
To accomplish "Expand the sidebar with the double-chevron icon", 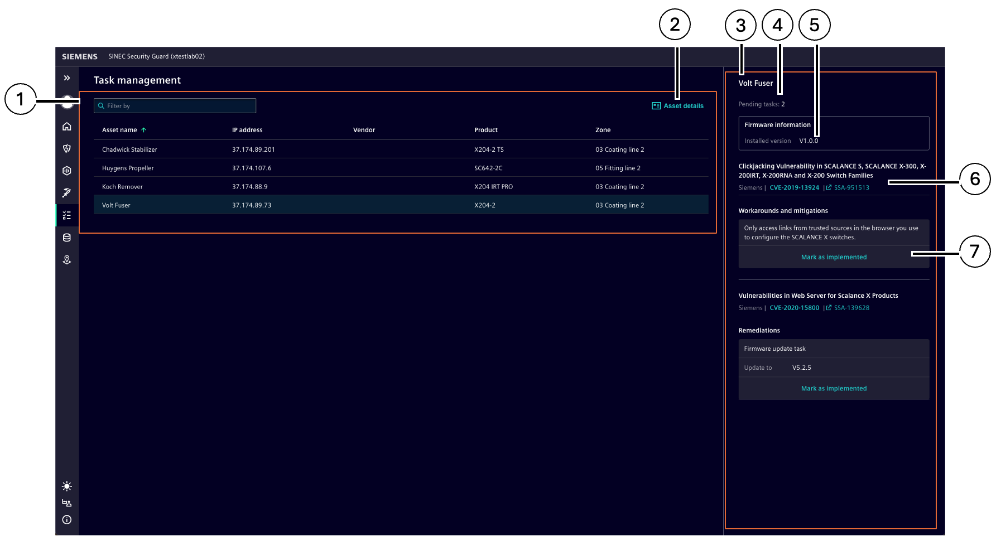I will click(67, 78).
